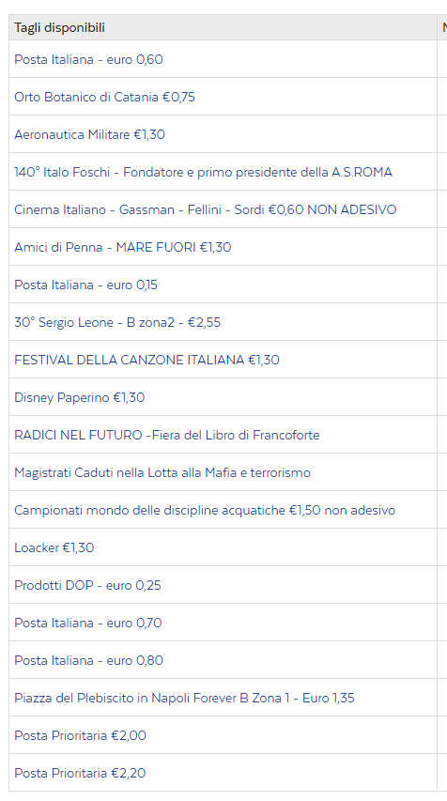Choose Posta Prioritaria €2,00

coord(80,735)
